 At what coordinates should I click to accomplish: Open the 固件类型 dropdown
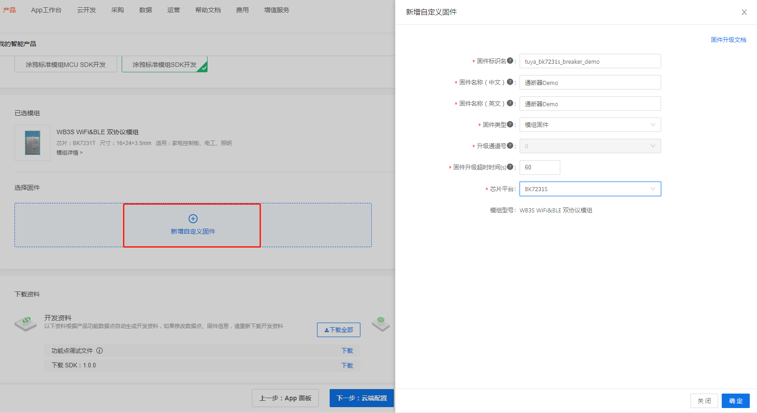click(x=590, y=125)
